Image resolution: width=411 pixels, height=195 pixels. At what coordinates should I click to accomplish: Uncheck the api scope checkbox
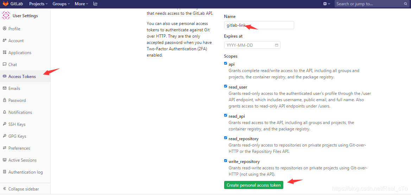coord(226,63)
